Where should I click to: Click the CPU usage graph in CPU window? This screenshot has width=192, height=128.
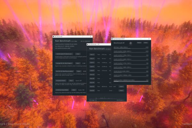107,98
